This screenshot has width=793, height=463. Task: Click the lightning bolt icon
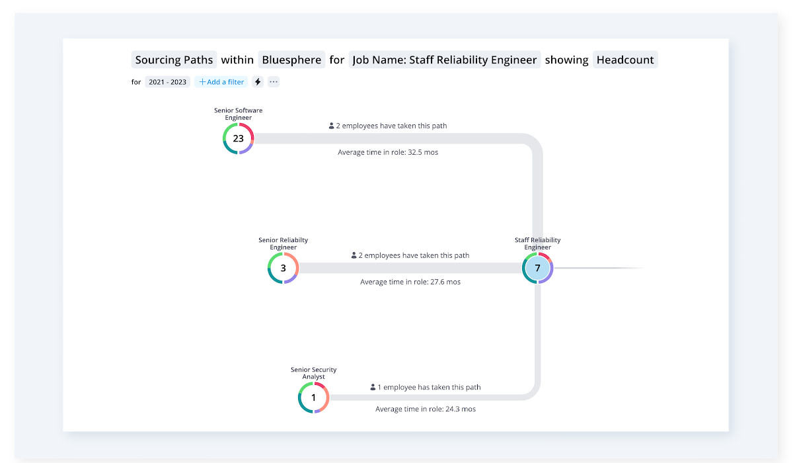click(258, 82)
